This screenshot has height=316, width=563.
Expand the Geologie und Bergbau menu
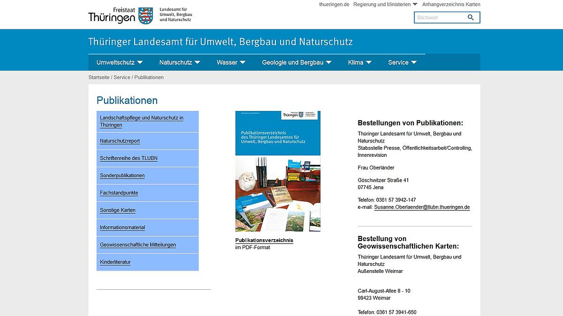(297, 62)
